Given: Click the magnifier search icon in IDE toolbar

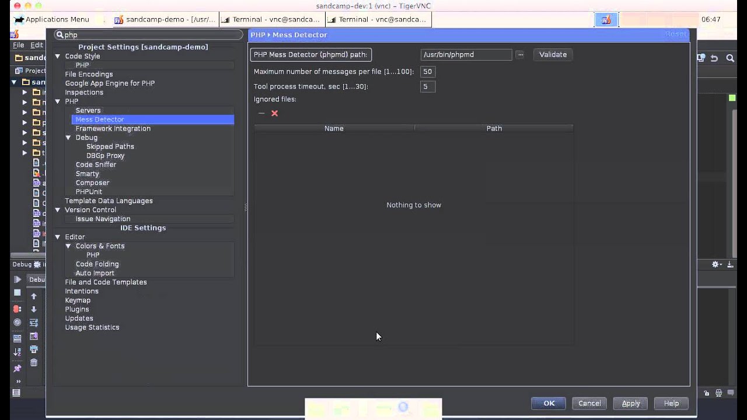Looking at the screenshot, I should click(730, 58).
